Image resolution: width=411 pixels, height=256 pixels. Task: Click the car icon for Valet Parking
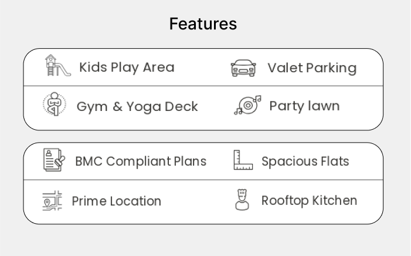[243, 68]
